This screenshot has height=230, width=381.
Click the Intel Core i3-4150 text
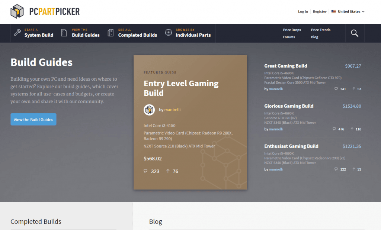(x=159, y=126)
